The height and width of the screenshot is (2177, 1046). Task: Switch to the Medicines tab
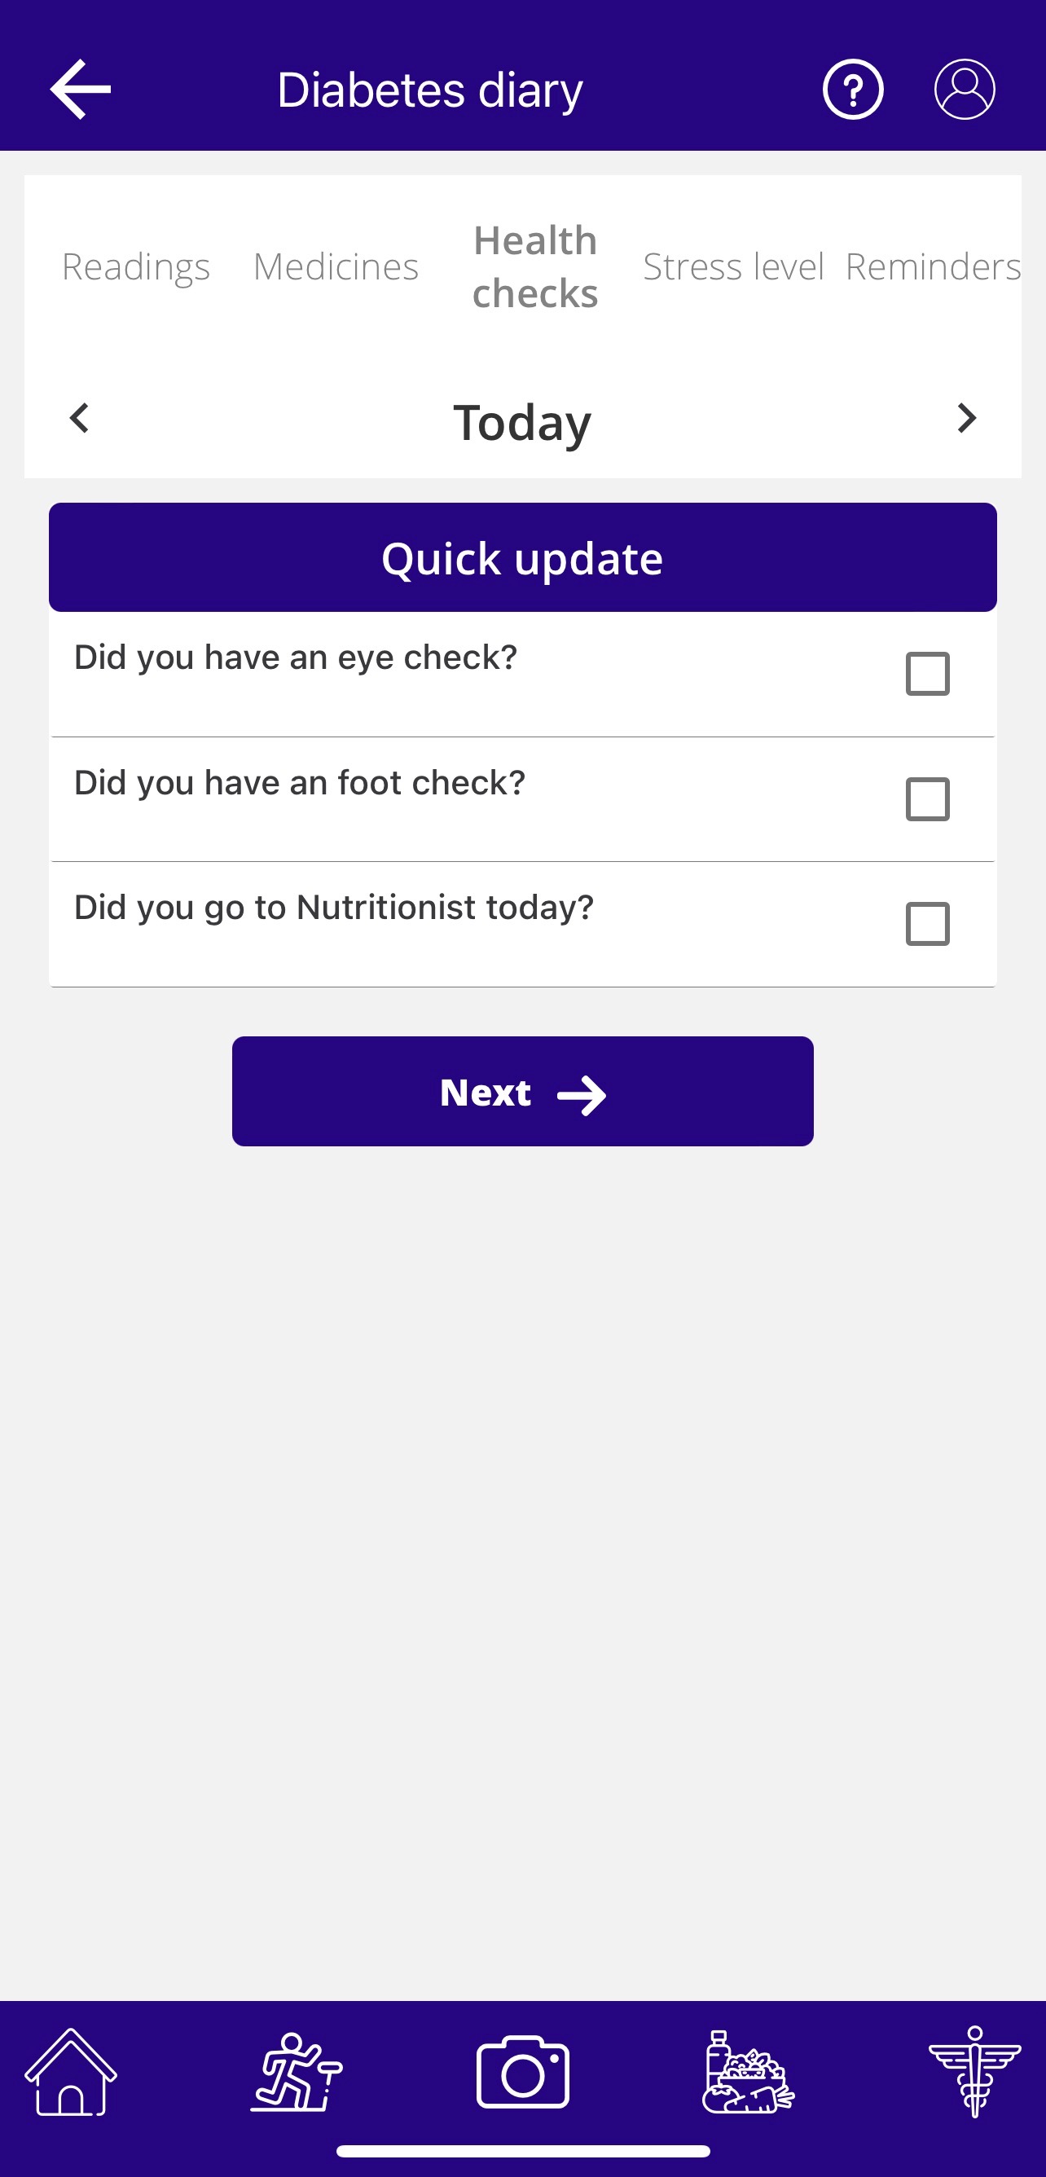[336, 266]
